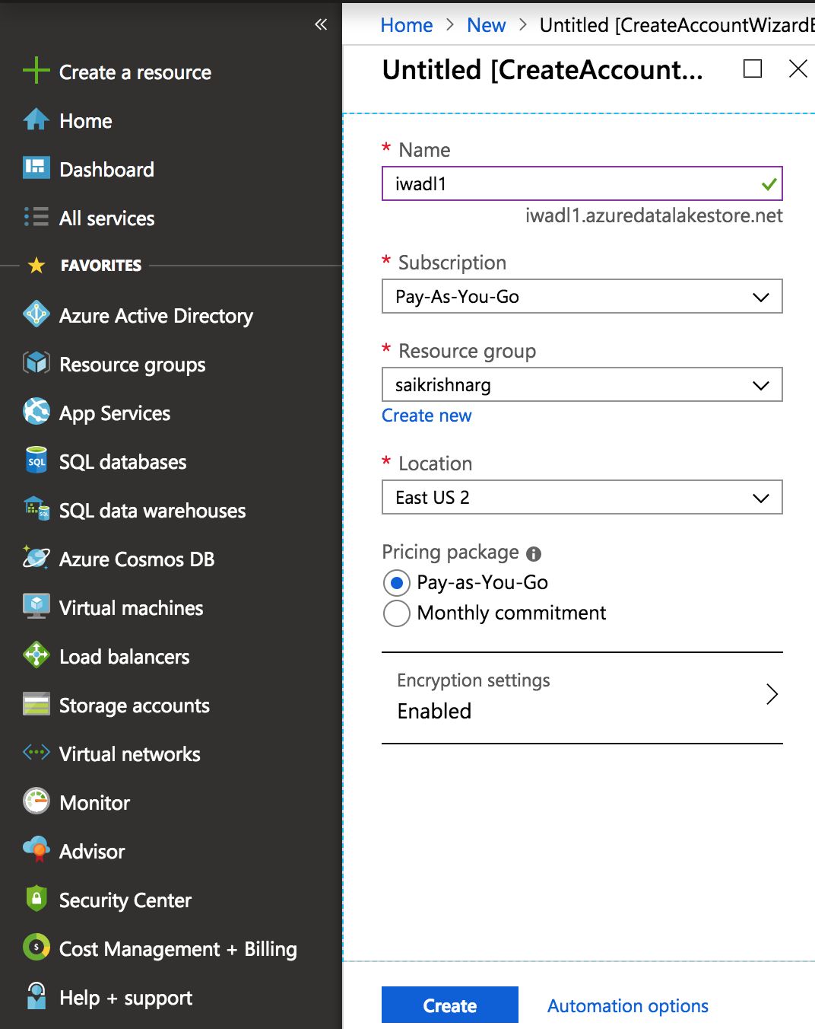Click the Virtual machines monitor icon
The image size is (815, 1029).
36,607
